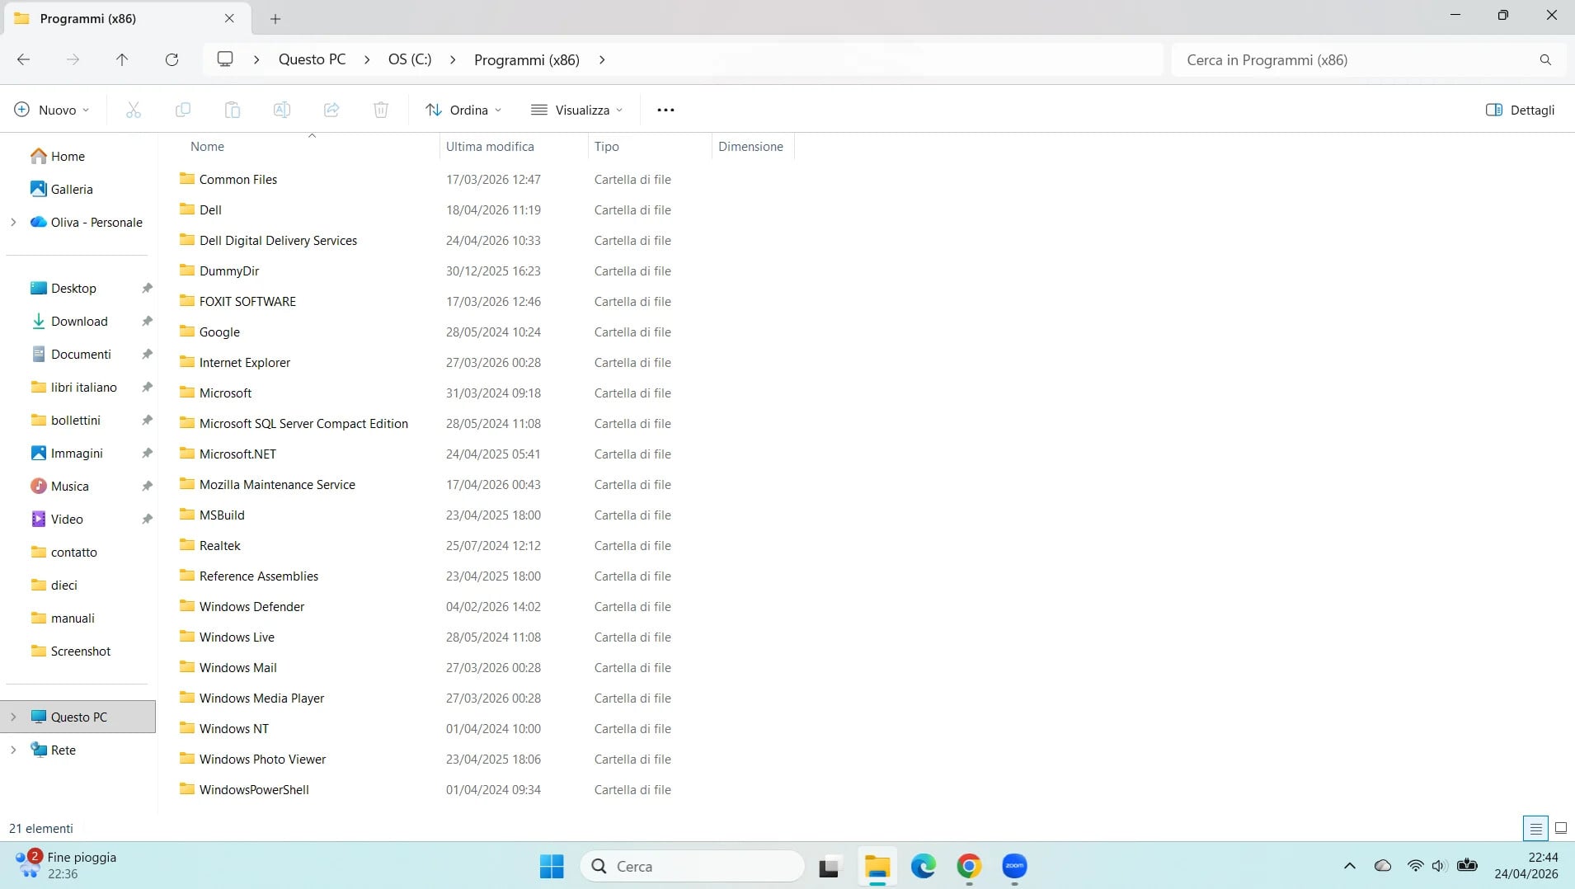Image resolution: width=1575 pixels, height=889 pixels.
Task: Click the Rename icon in toolbar
Action: (x=282, y=110)
